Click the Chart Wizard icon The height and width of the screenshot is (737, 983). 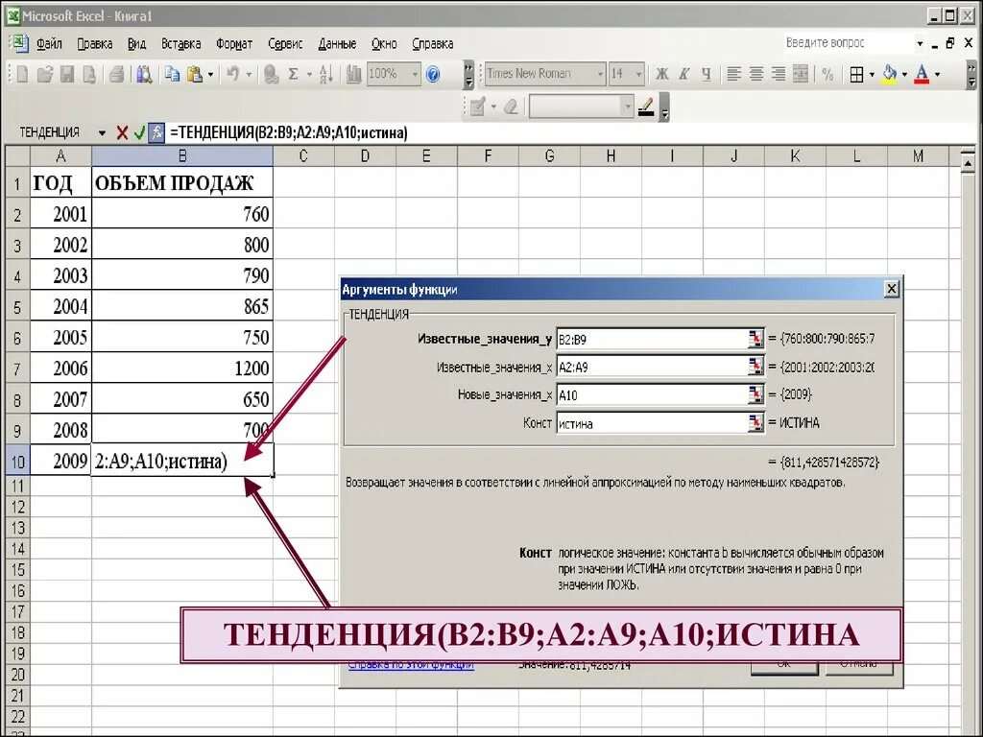(x=353, y=75)
